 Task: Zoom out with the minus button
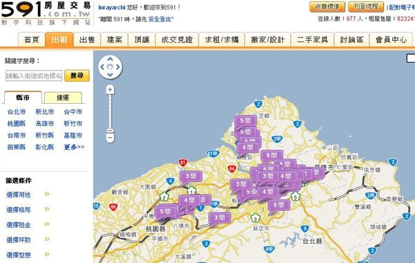110,138
